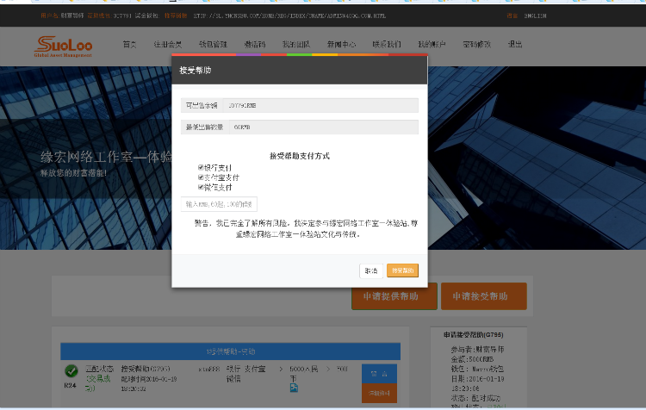Click the blue help-order header bar
646x410 pixels.
(x=230, y=351)
